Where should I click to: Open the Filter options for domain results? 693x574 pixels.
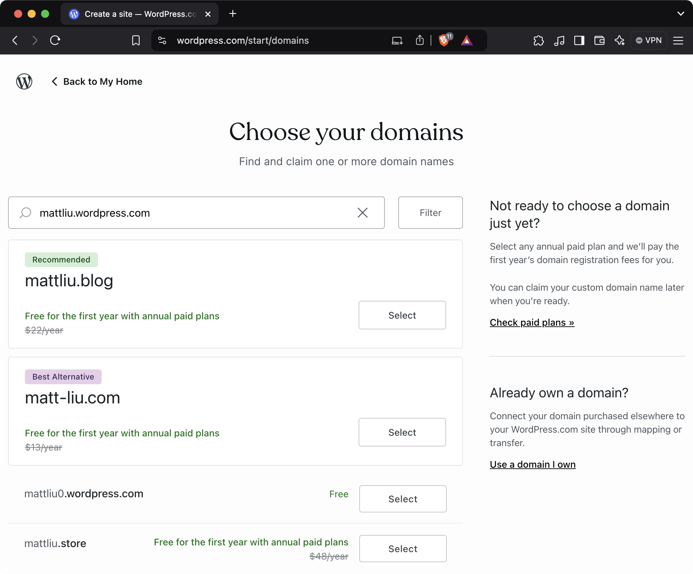pos(430,213)
